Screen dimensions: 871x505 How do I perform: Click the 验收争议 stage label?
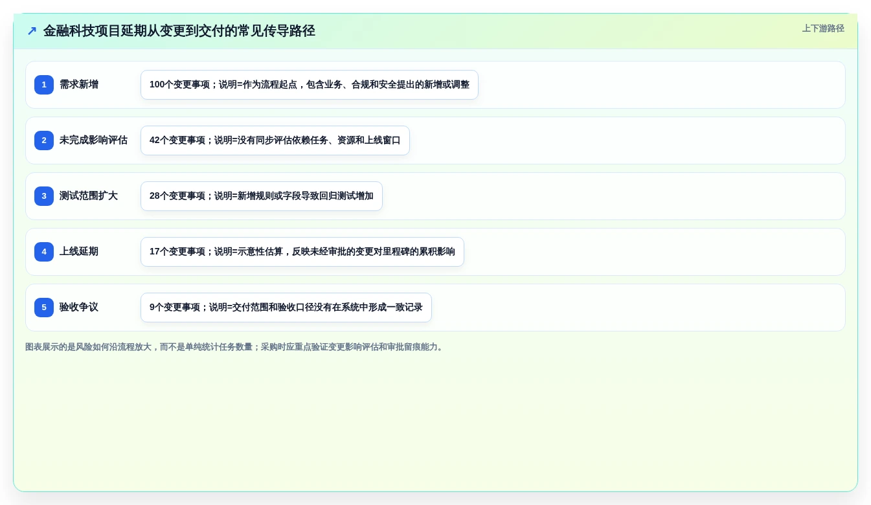tap(79, 308)
